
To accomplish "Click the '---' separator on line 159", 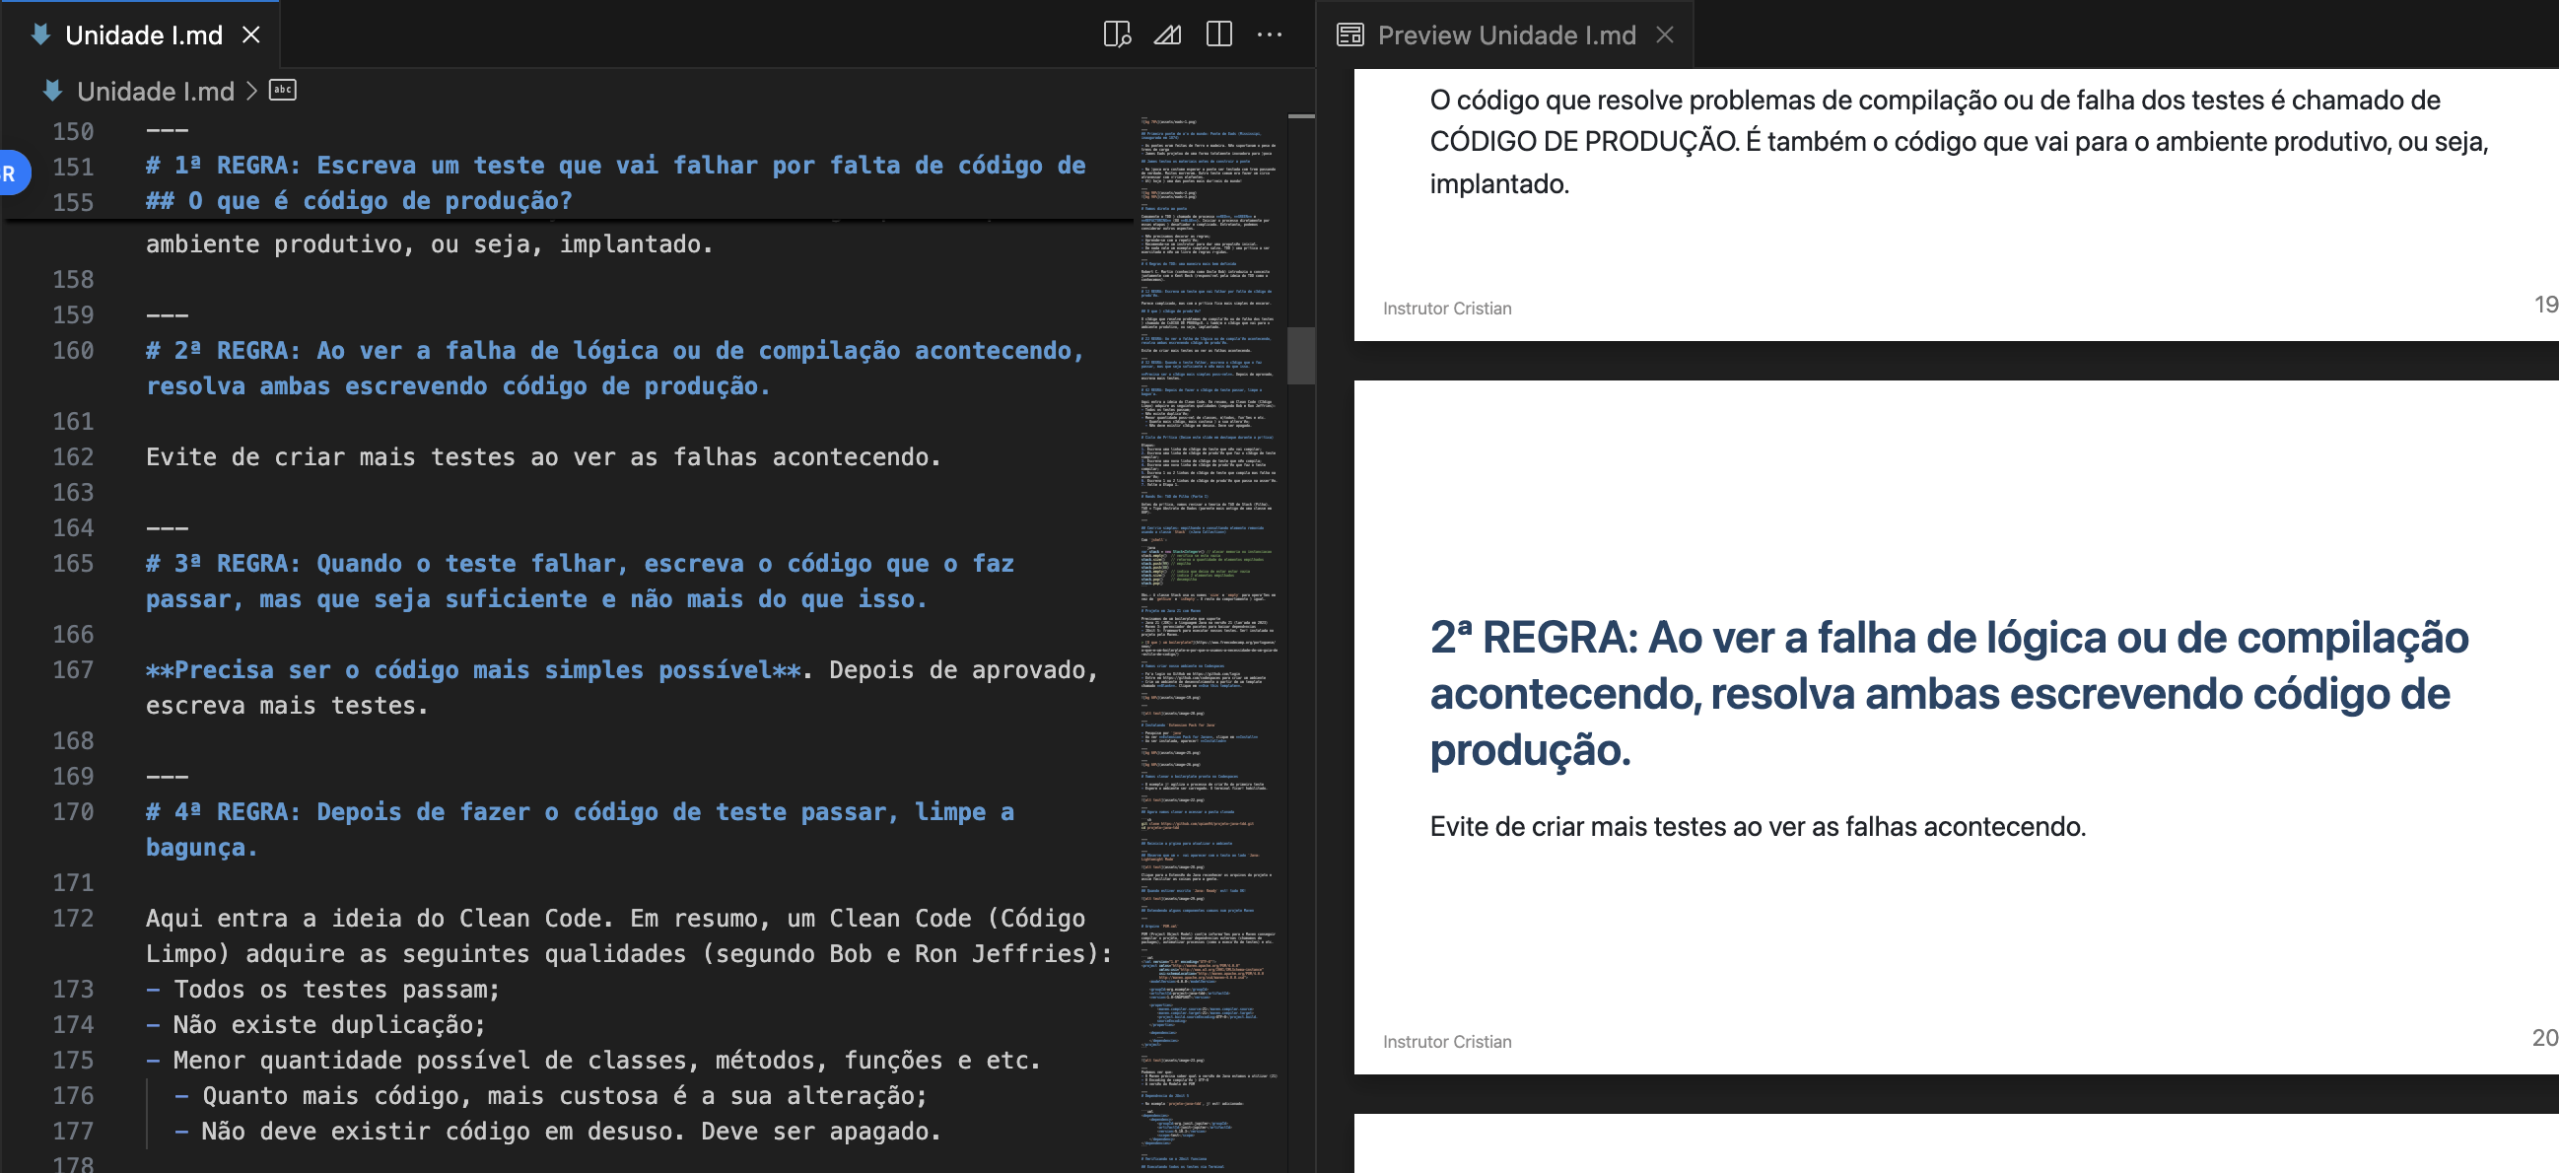I will (167, 314).
